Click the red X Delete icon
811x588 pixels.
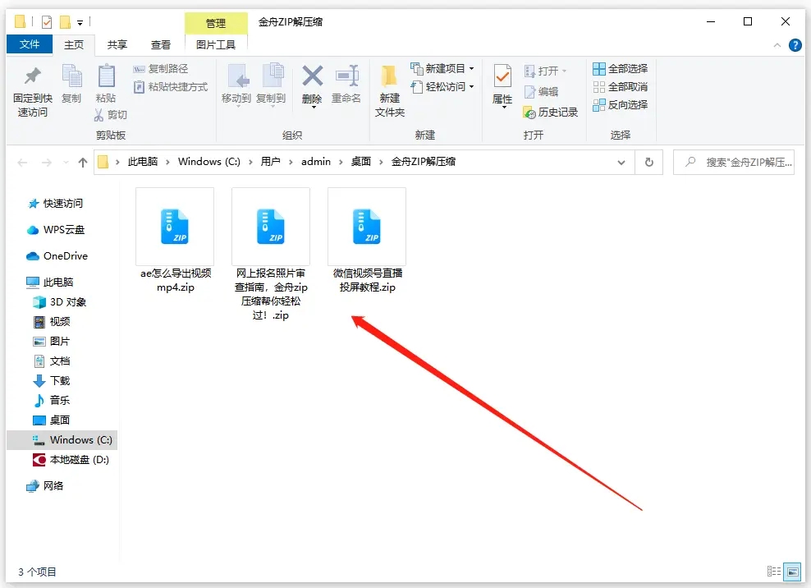pos(313,76)
